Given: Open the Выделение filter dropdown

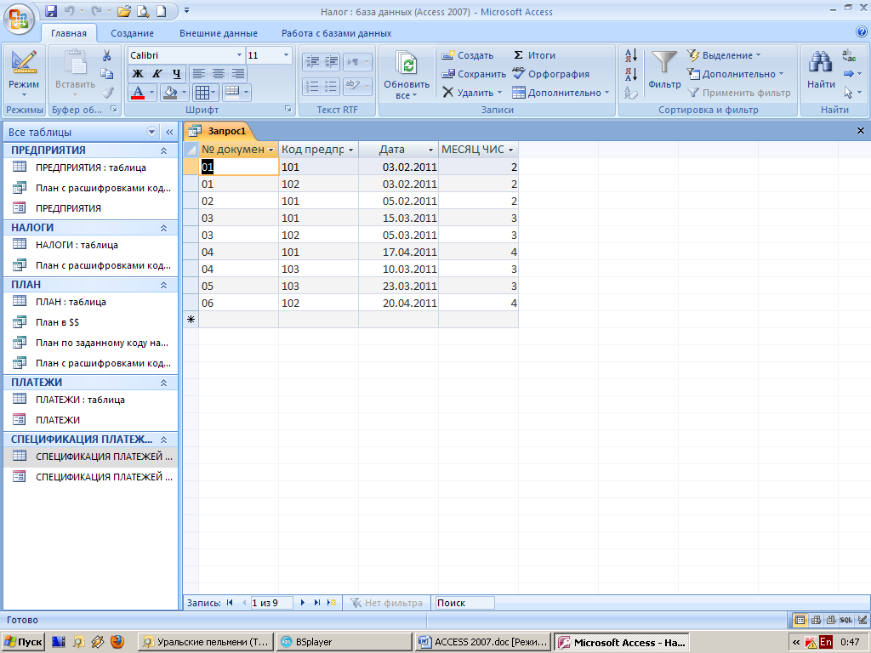Looking at the screenshot, I should (725, 55).
